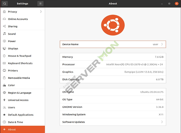Screen dimensions: 181x133
Task: Click the Windowing System X11 value
Action: pos(161,114)
